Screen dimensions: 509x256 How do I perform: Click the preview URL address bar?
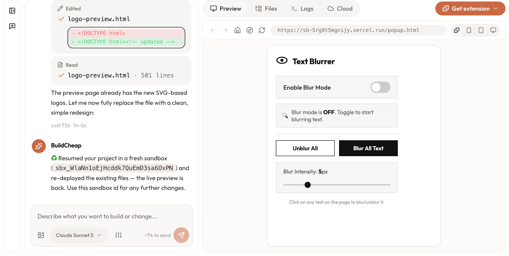(x=358, y=30)
